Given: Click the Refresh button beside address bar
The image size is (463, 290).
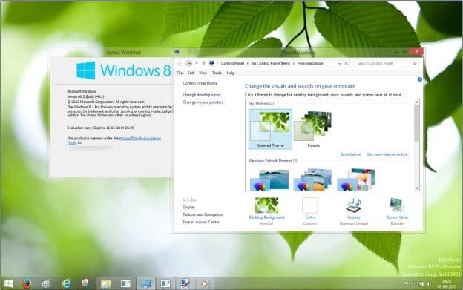Looking at the screenshot, I should [x=347, y=63].
